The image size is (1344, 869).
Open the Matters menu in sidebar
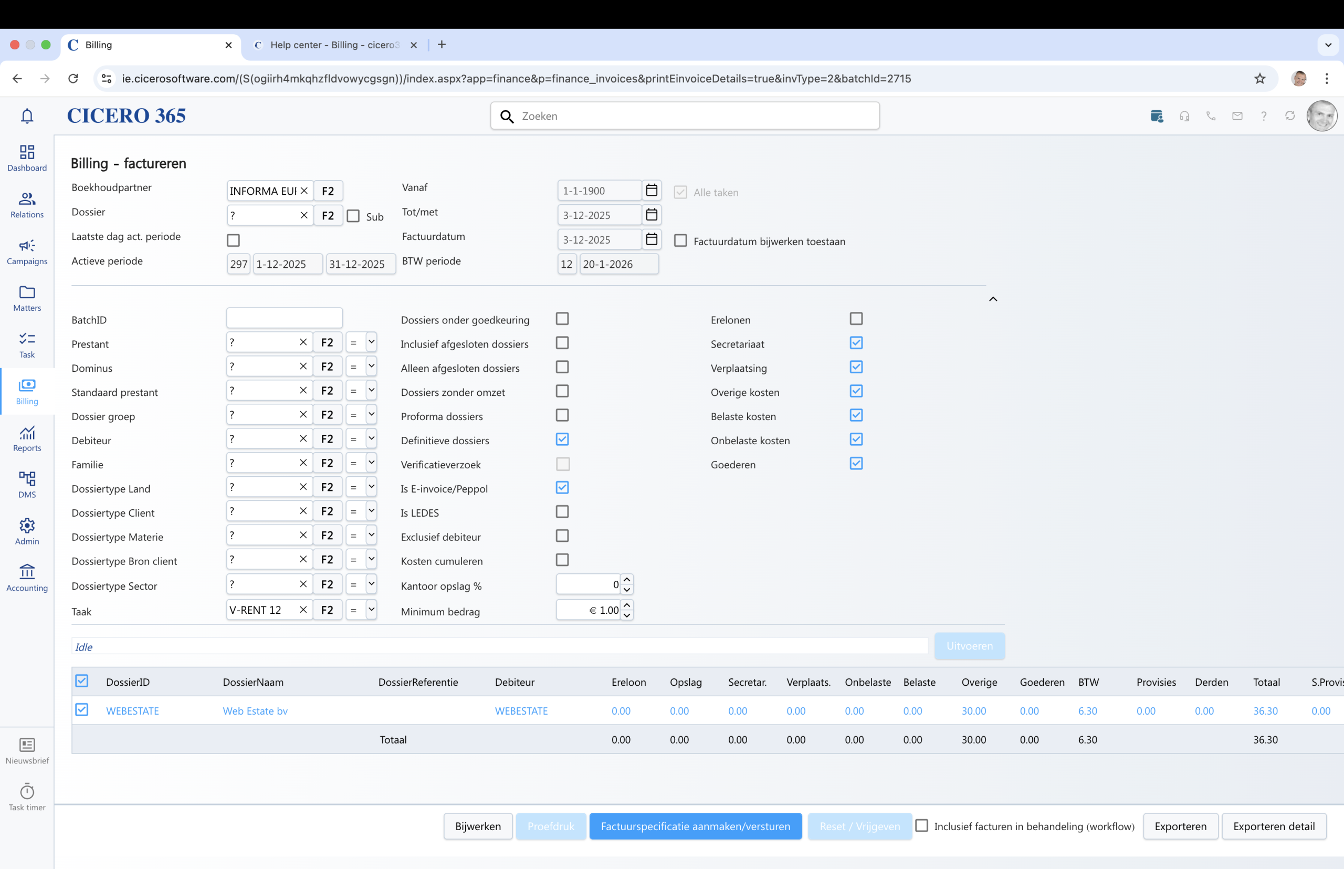(27, 299)
